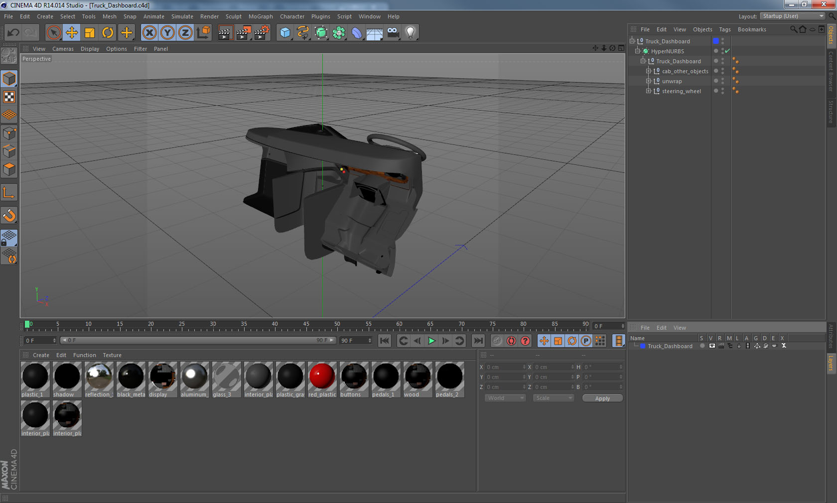Viewport: 837px width, 503px height.
Task: Select red_plastic material swatch
Action: (322, 379)
